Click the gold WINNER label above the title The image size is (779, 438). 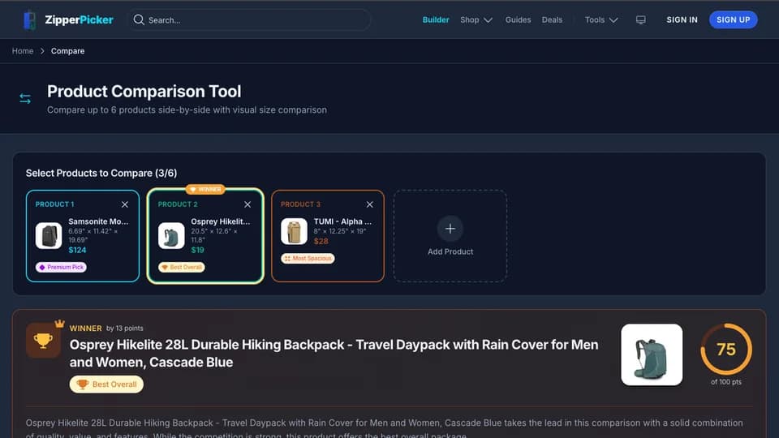(x=85, y=328)
